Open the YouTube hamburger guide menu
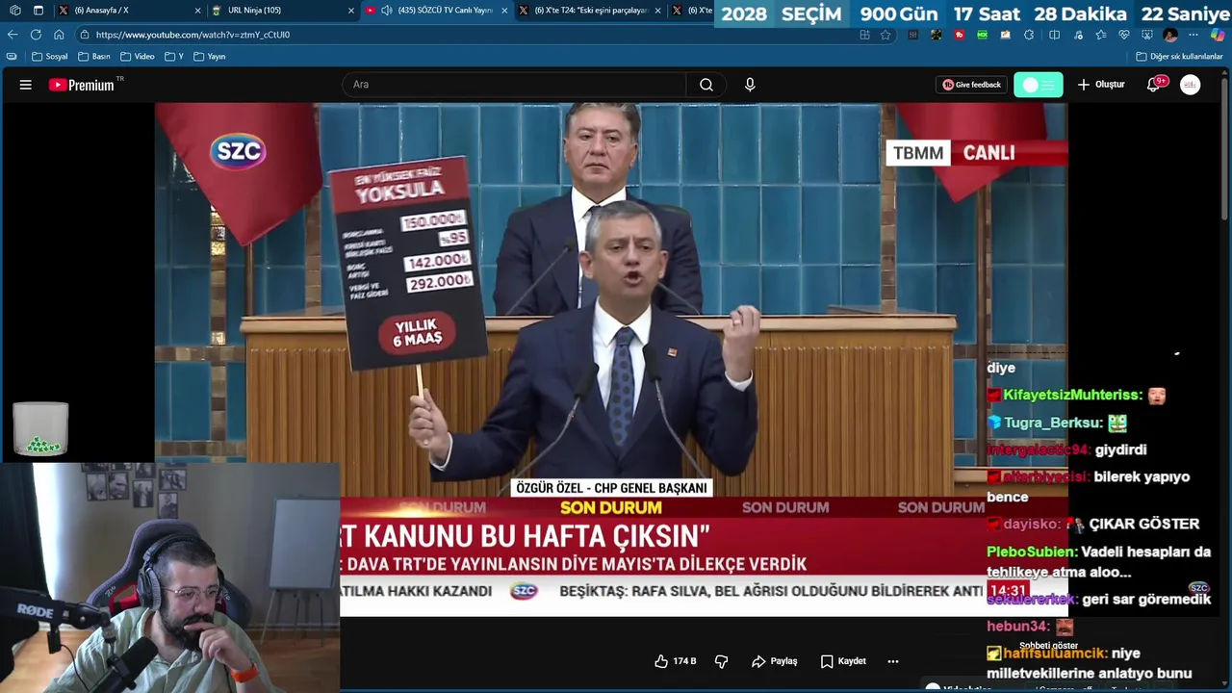Image resolution: width=1232 pixels, height=693 pixels. pyautogui.click(x=26, y=85)
